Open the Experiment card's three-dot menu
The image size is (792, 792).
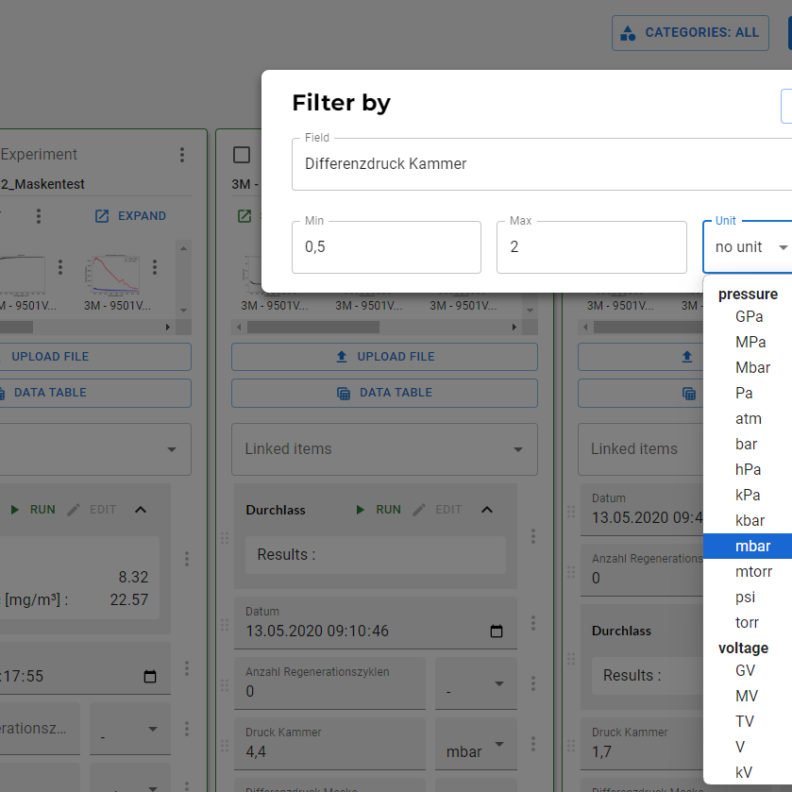pyautogui.click(x=182, y=155)
